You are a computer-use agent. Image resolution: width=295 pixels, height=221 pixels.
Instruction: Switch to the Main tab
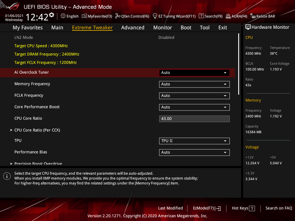[x=57, y=28]
